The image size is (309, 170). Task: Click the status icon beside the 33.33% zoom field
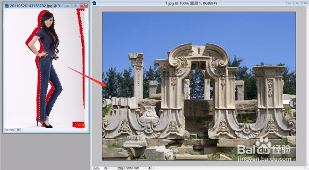[x=18, y=130]
